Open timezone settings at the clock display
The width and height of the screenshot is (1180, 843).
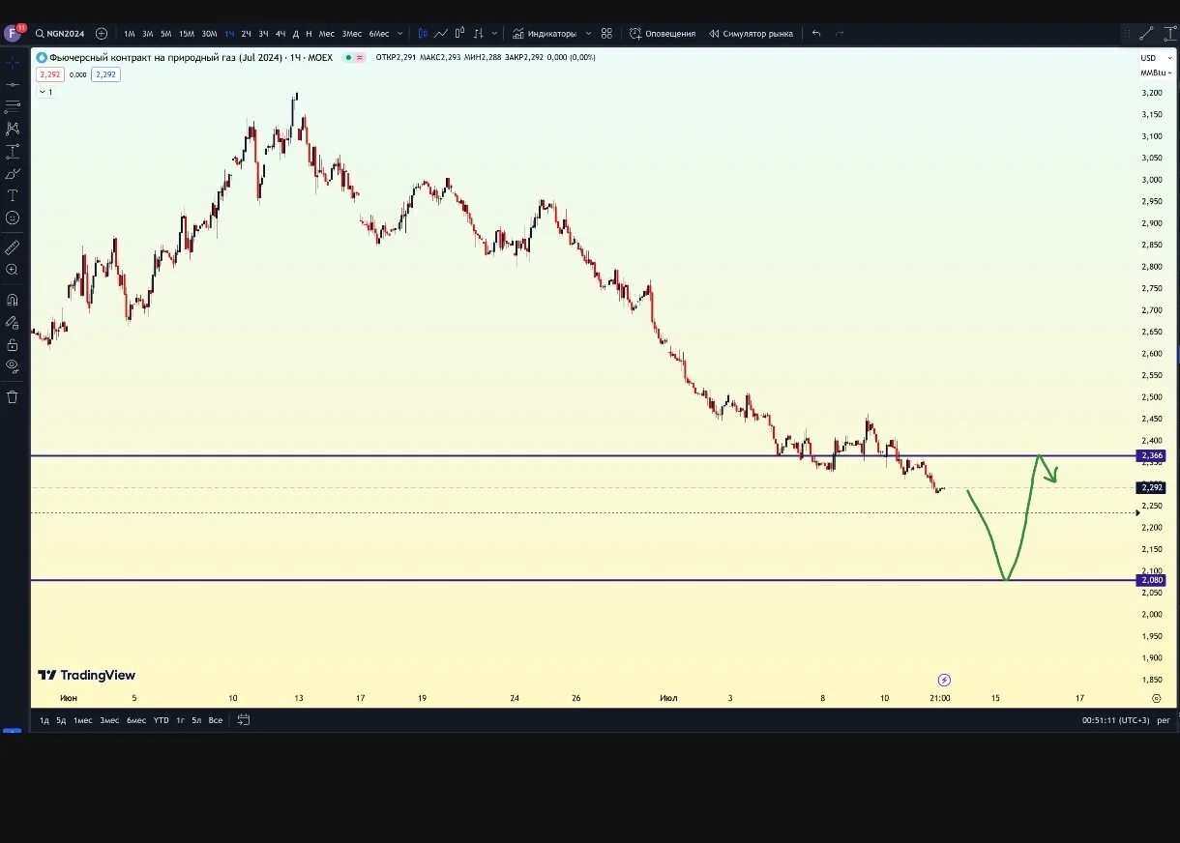click(1115, 720)
